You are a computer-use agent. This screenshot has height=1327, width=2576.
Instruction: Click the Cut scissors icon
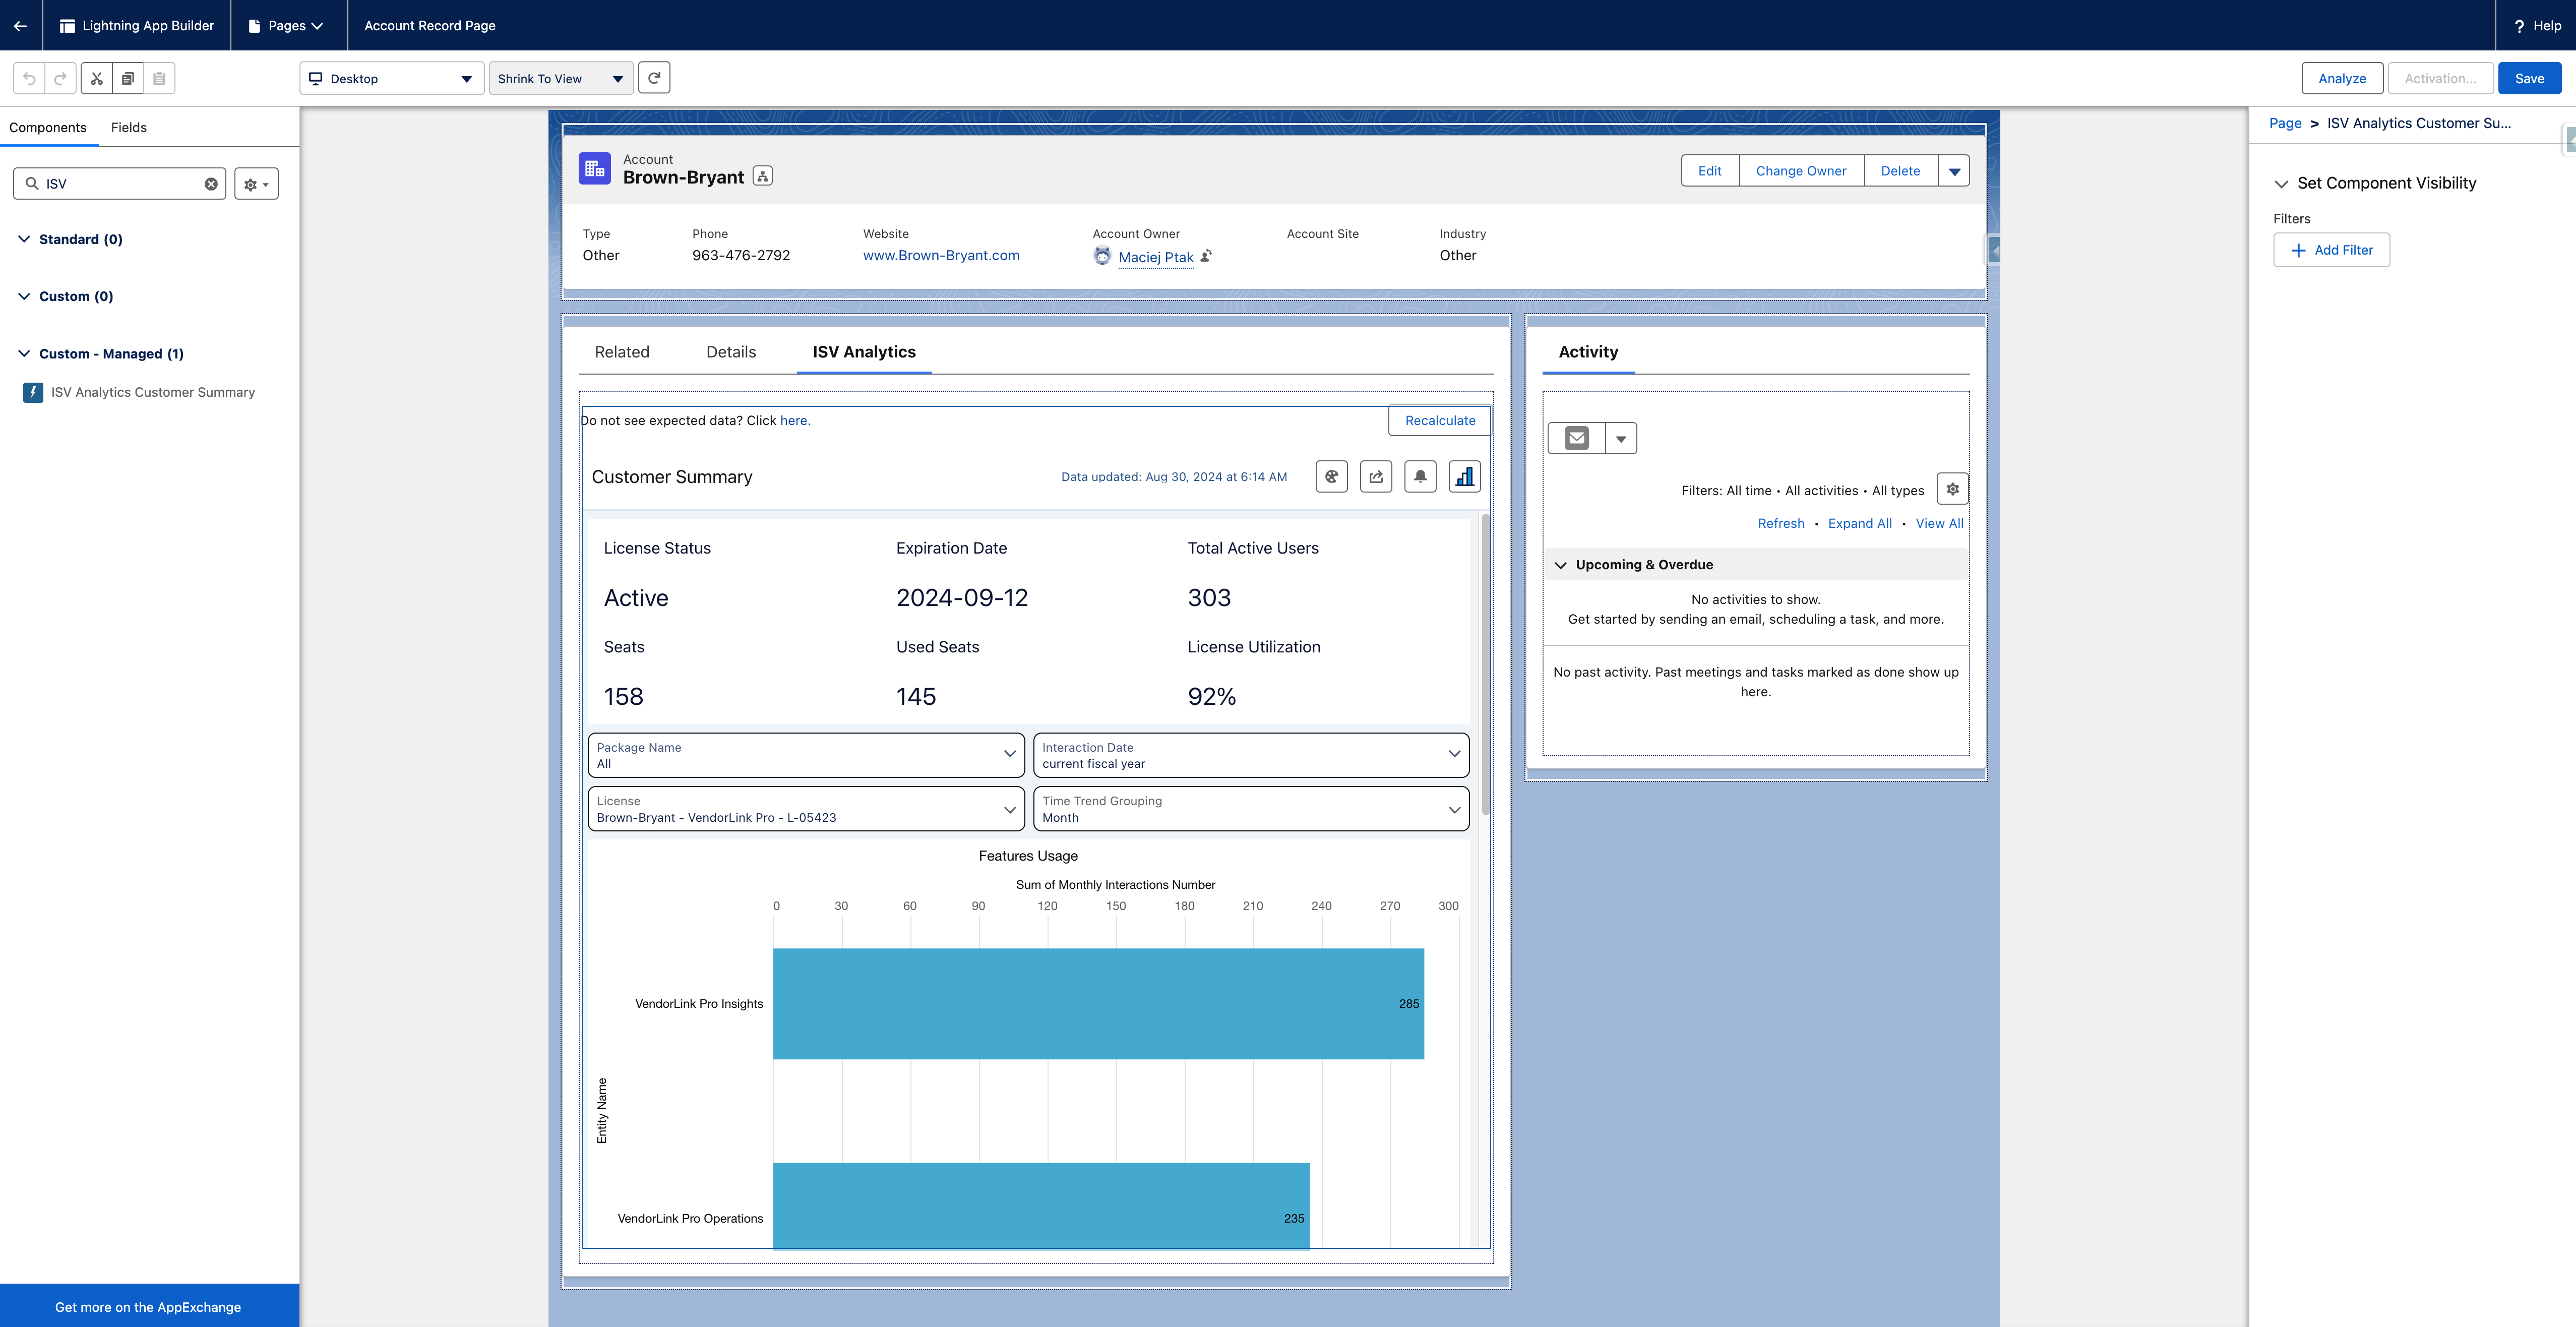(97, 78)
